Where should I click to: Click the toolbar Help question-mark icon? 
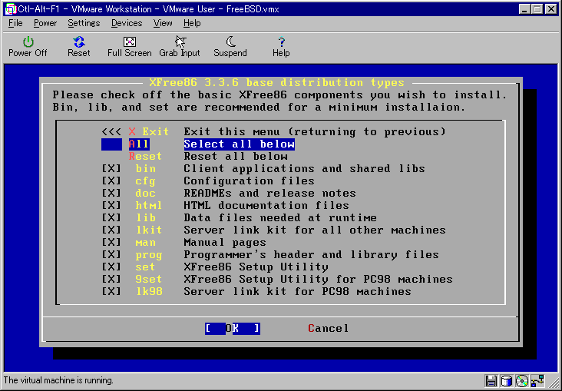(x=281, y=47)
